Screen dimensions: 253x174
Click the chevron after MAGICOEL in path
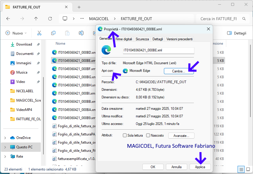point(115,19)
